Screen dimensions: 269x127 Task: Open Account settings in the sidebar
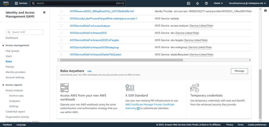click(x=15, y=77)
